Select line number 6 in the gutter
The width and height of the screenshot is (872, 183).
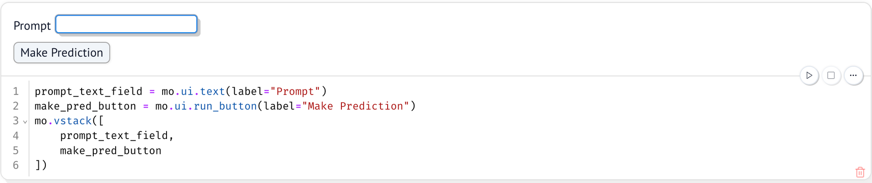(16, 165)
